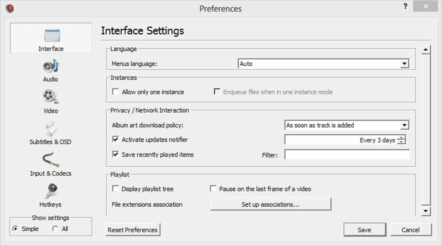Close the Preferences window

[x=426, y=6]
